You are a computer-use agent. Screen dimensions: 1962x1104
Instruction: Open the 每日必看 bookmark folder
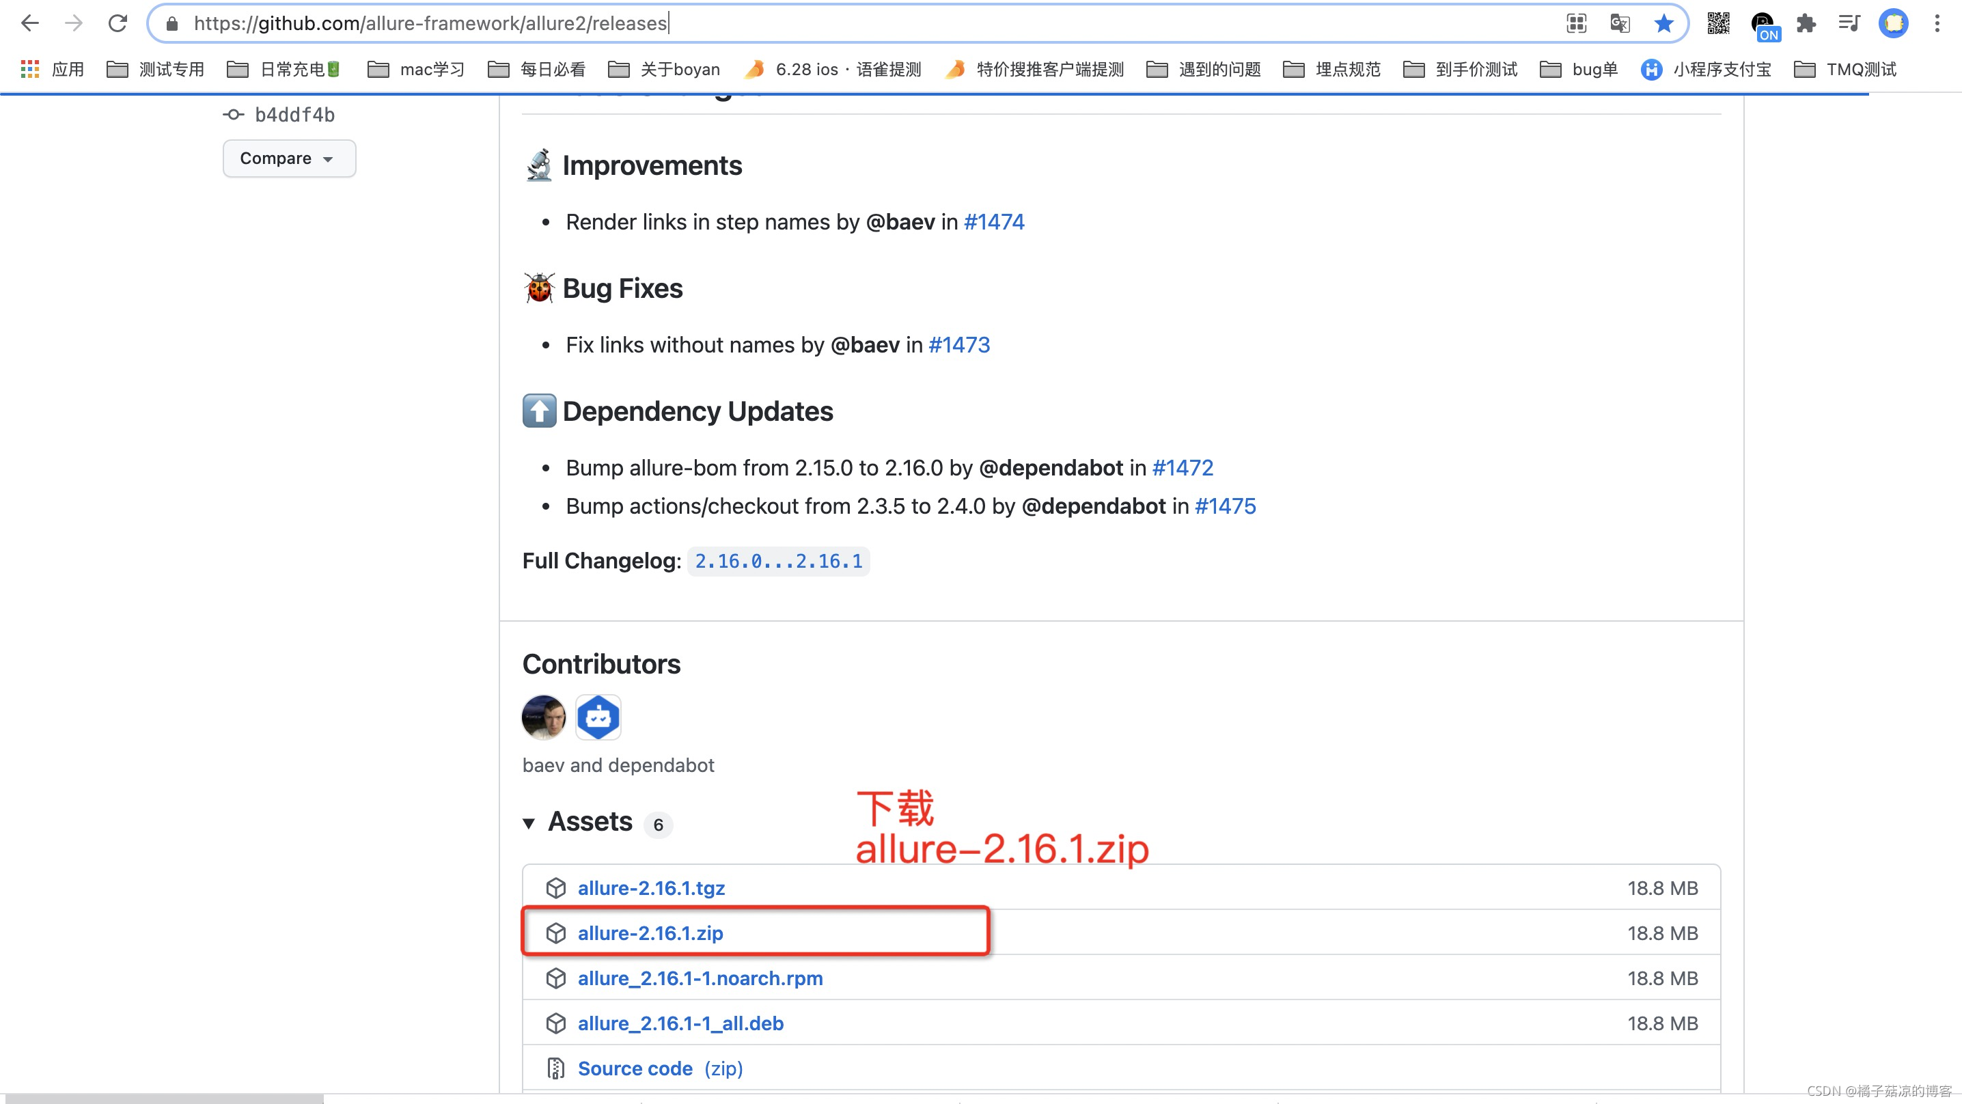click(537, 69)
